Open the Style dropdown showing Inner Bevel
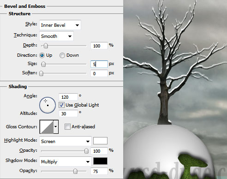Screen dimensions: 227x179 pyautogui.click(x=60, y=25)
